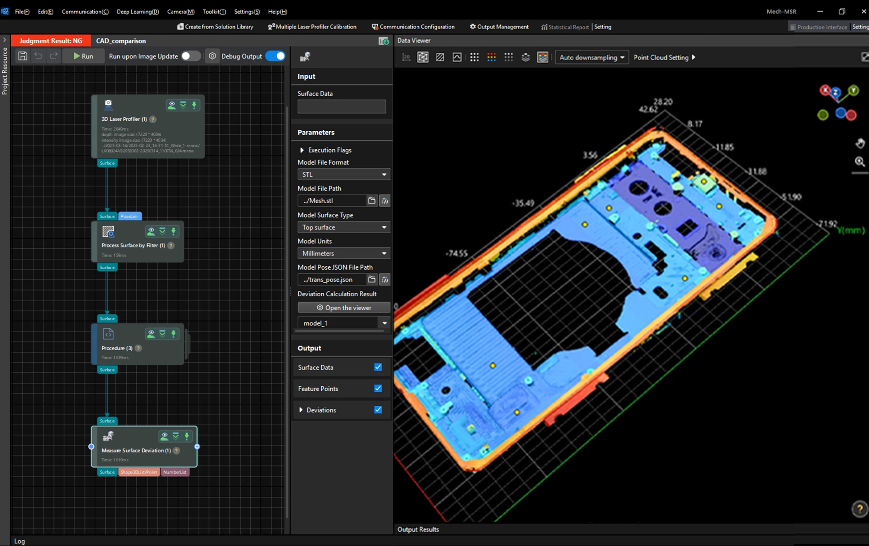Click Open the viewer button
Viewport: 869px width, 546px height.
(344, 308)
